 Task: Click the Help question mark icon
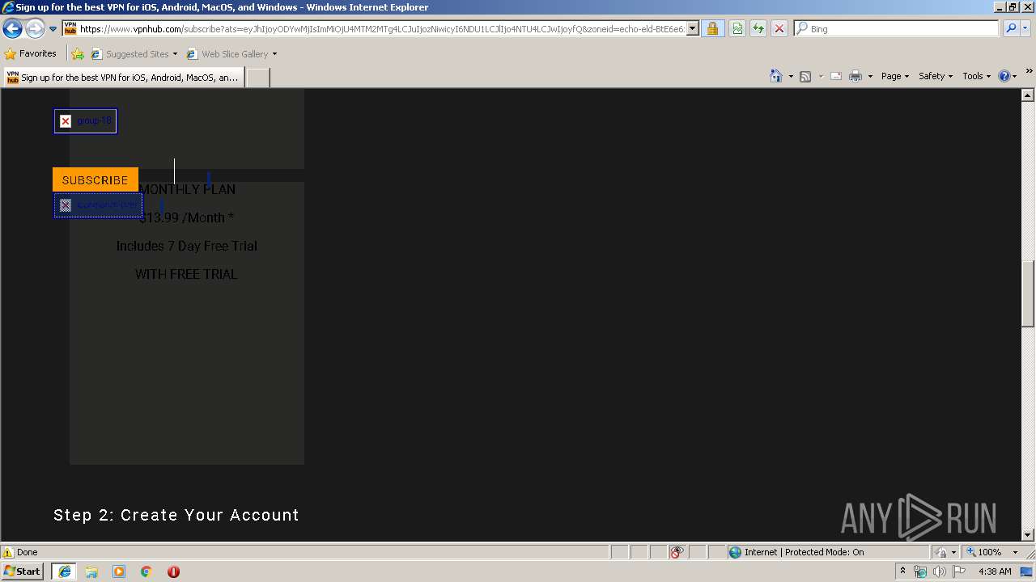[x=1004, y=76]
